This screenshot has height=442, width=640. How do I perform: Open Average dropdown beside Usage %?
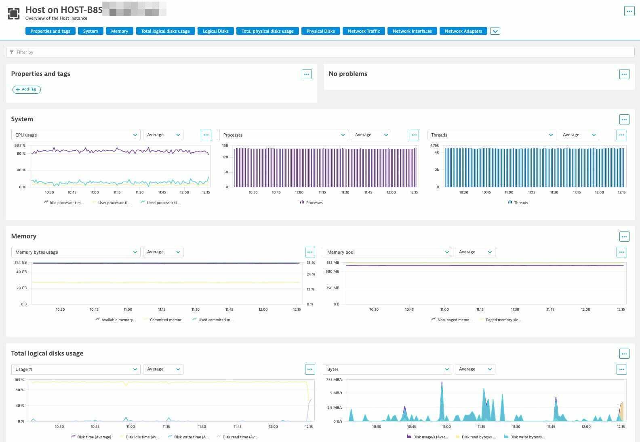163,369
